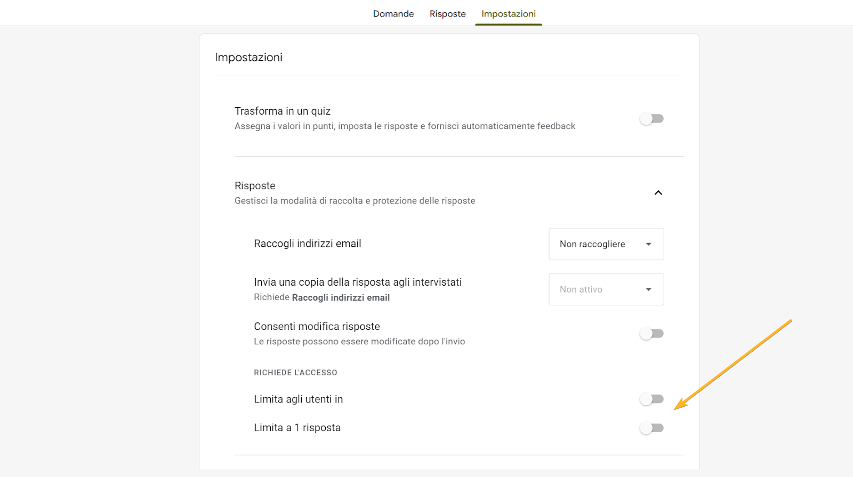The width and height of the screenshot is (853, 477).
Task: Click Raccogli indirizzi email label
Action: (308, 244)
